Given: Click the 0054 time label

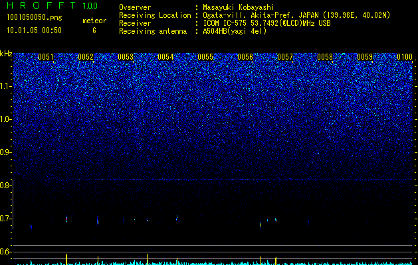Looking at the screenshot, I should (165, 57).
